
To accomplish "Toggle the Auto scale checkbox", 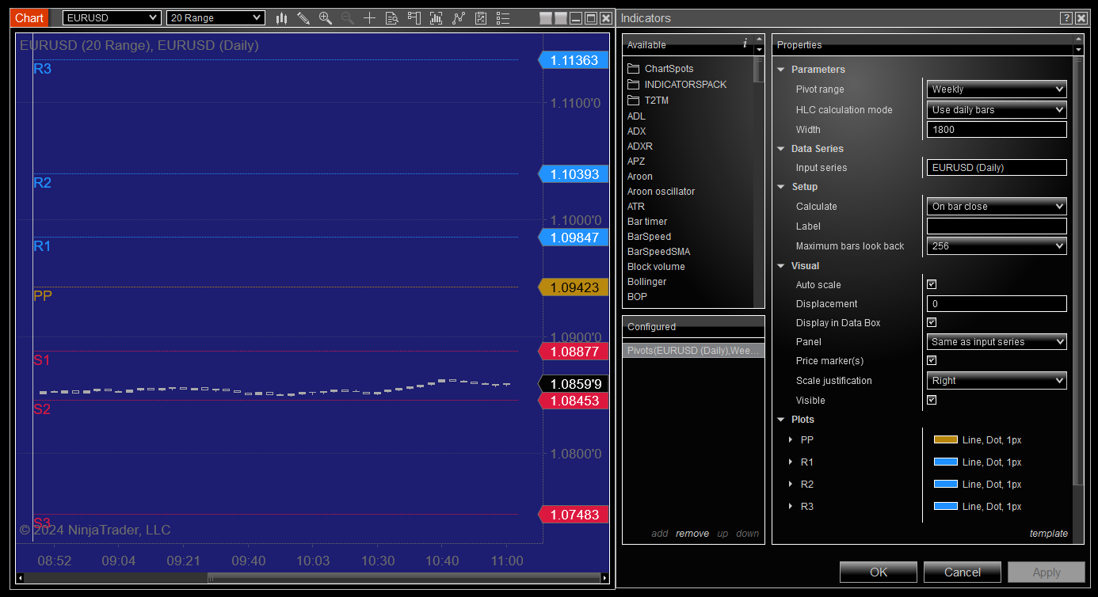I will [932, 284].
